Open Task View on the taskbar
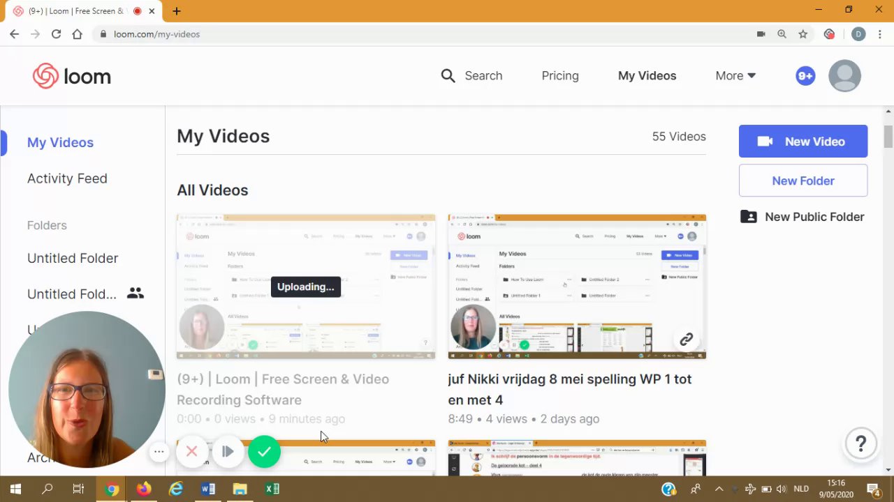Image resolution: width=894 pixels, height=502 pixels. pyautogui.click(x=78, y=489)
